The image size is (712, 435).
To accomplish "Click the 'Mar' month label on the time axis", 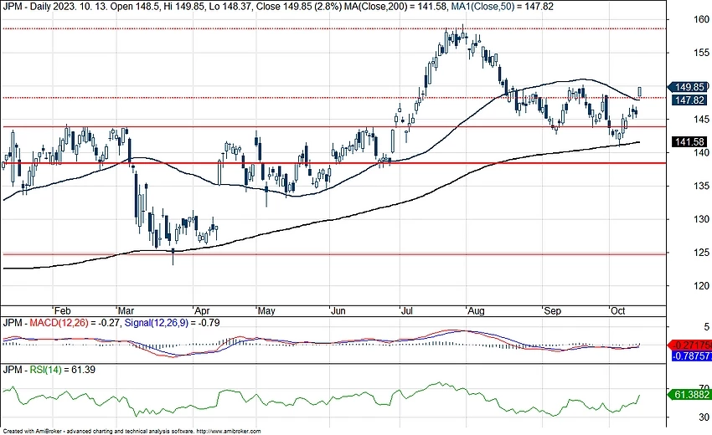I will [x=126, y=310].
